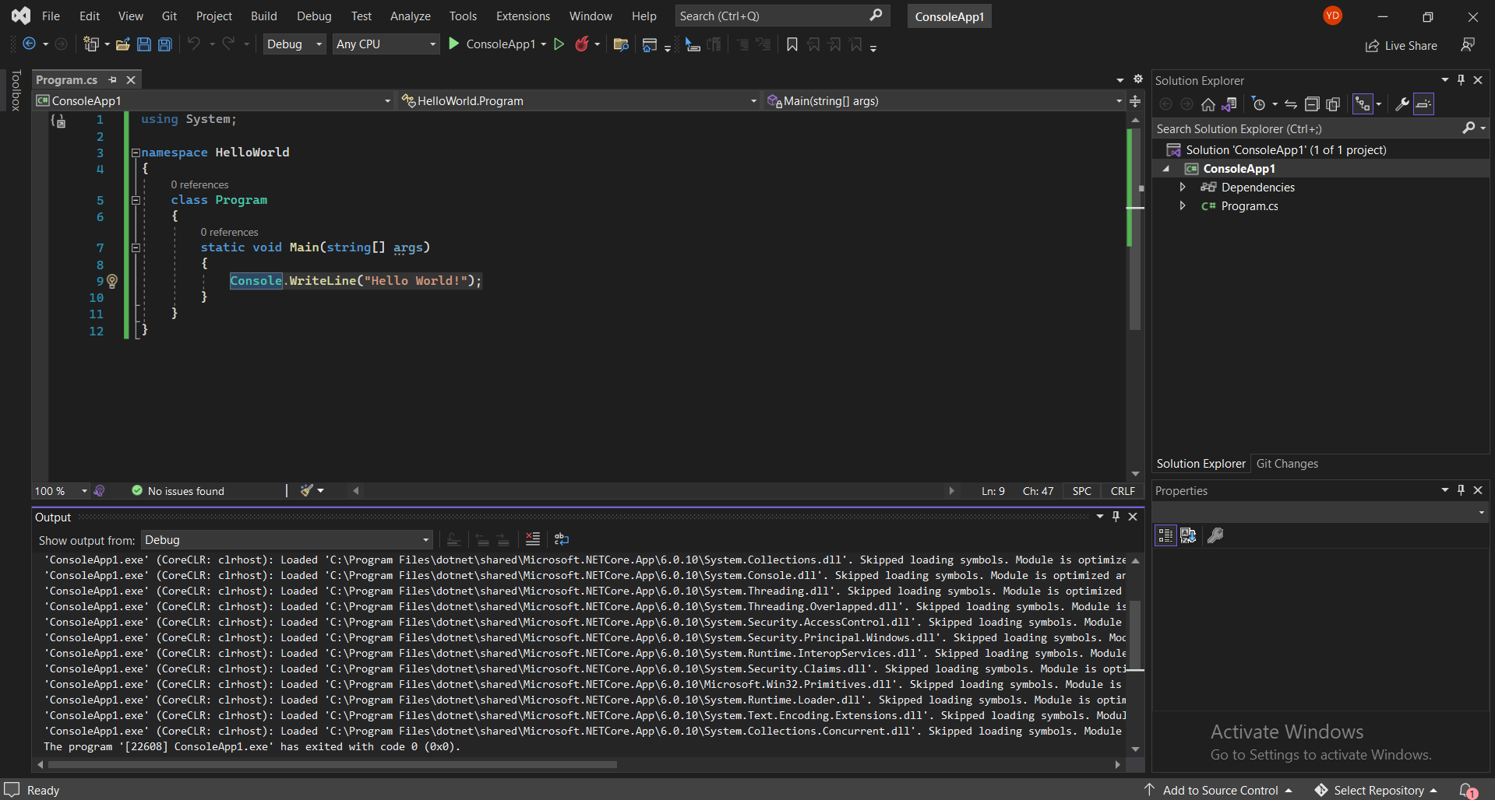Open the ConsoleApp1 project navigation dropdown

click(x=213, y=101)
